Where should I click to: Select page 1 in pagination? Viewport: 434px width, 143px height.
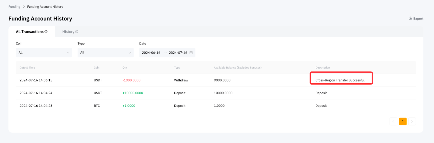[x=403, y=121]
